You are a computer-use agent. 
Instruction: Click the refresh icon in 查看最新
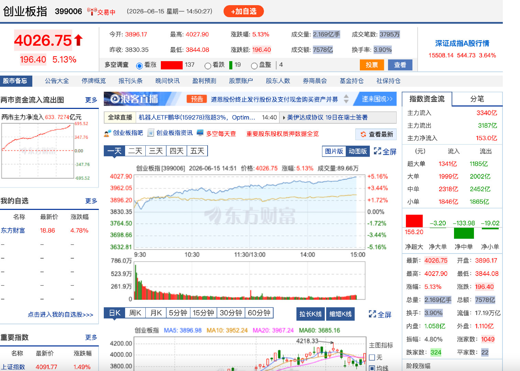click(363, 134)
